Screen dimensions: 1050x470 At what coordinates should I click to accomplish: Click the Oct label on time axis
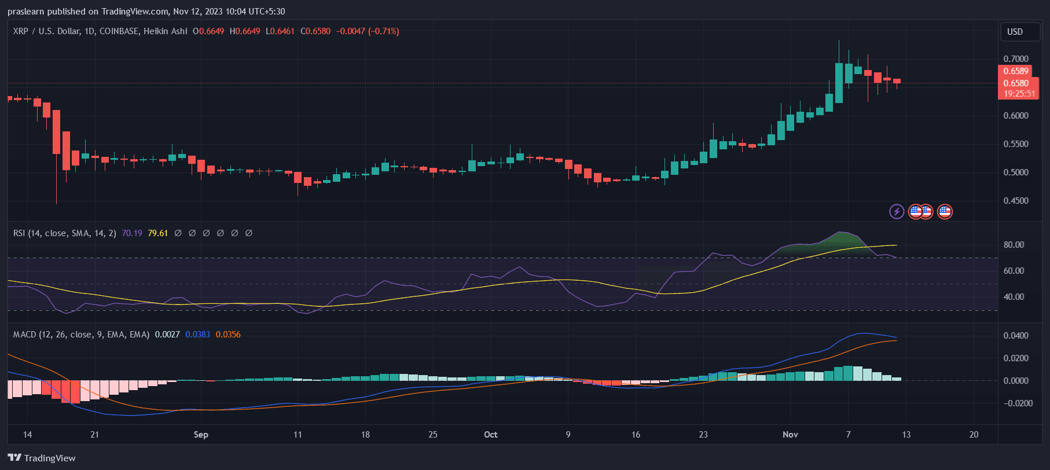490,435
